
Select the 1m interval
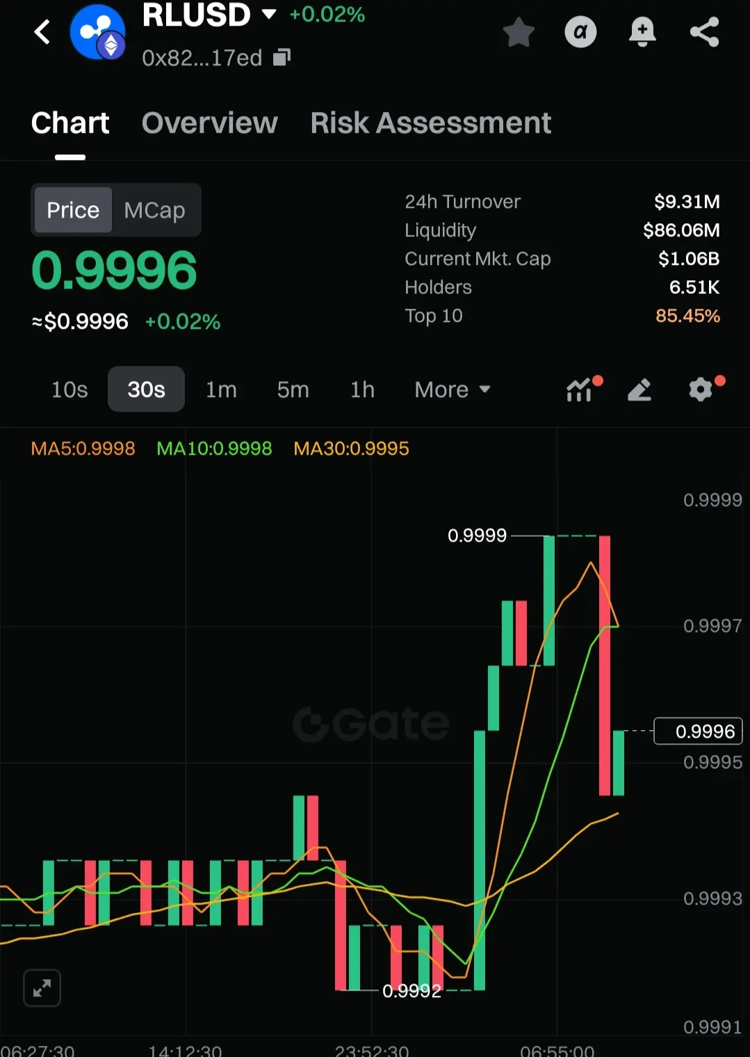click(221, 389)
